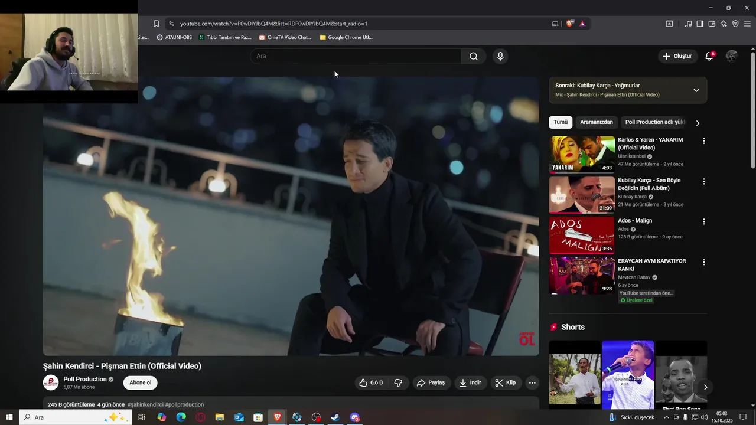Open options menu for Kubilay Karça Full Albüm
The height and width of the screenshot is (425, 756).
coord(703,181)
